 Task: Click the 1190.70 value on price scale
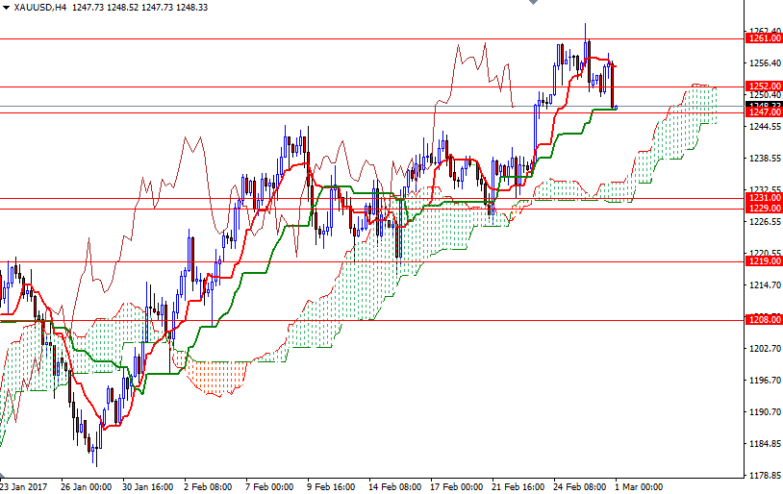[764, 412]
